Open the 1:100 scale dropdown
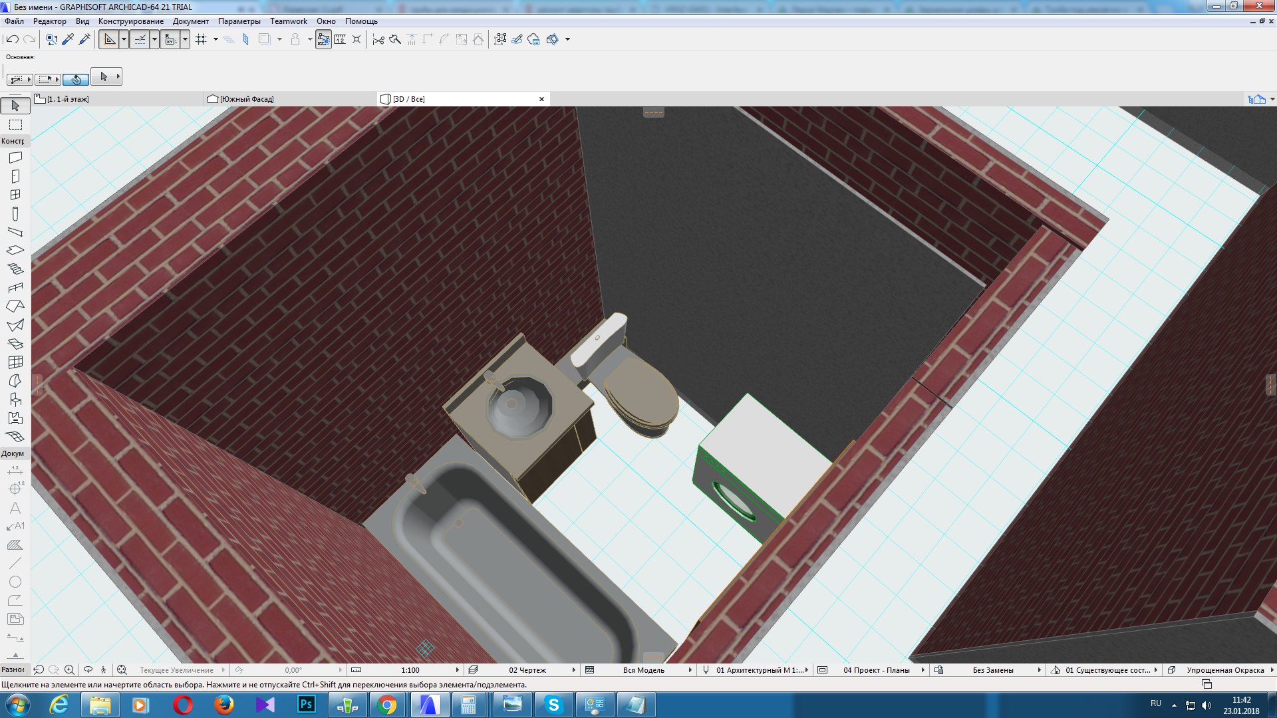The width and height of the screenshot is (1277, 718). 404,670
